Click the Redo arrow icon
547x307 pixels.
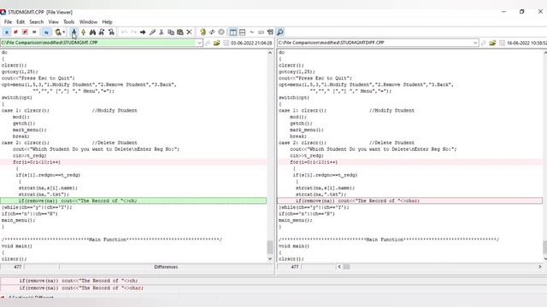pos(133,32)
